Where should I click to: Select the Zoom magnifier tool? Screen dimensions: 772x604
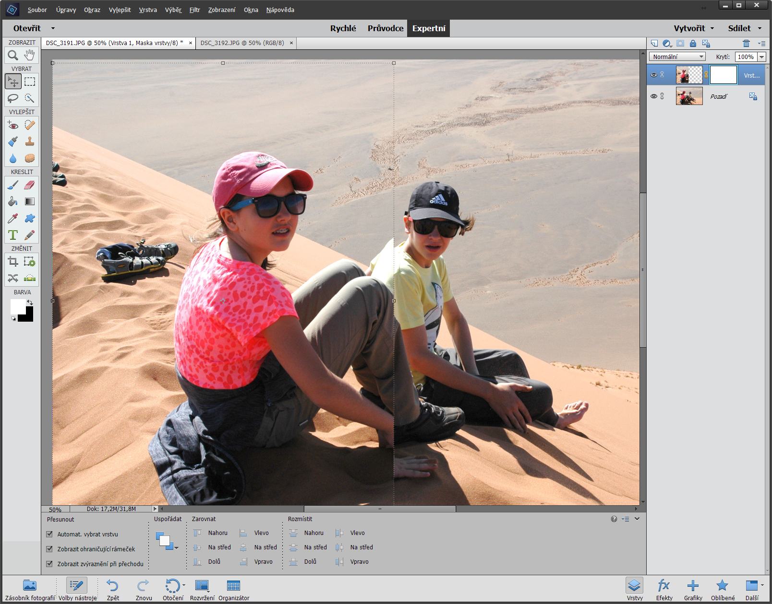(x=13, y=55)
